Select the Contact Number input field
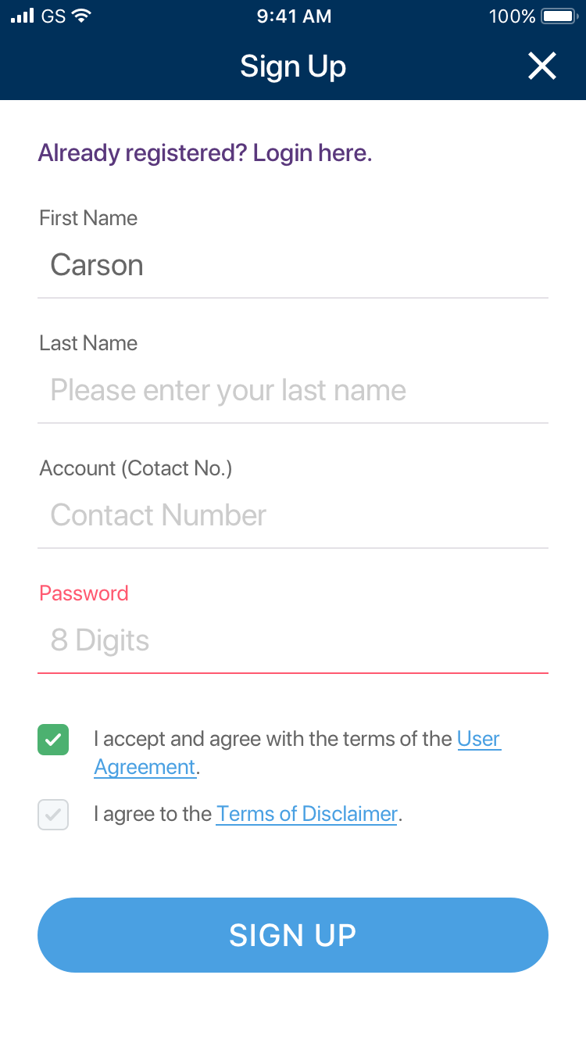The image size is (586, 1043). tap(293, 515)
